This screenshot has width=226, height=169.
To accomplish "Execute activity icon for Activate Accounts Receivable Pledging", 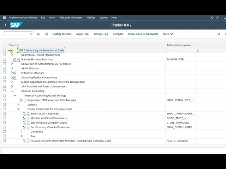I will (28, 141).
